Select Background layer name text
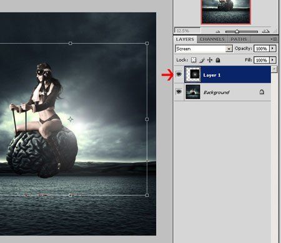The width and height of the screenshot is (281, 243). point(216,92)
